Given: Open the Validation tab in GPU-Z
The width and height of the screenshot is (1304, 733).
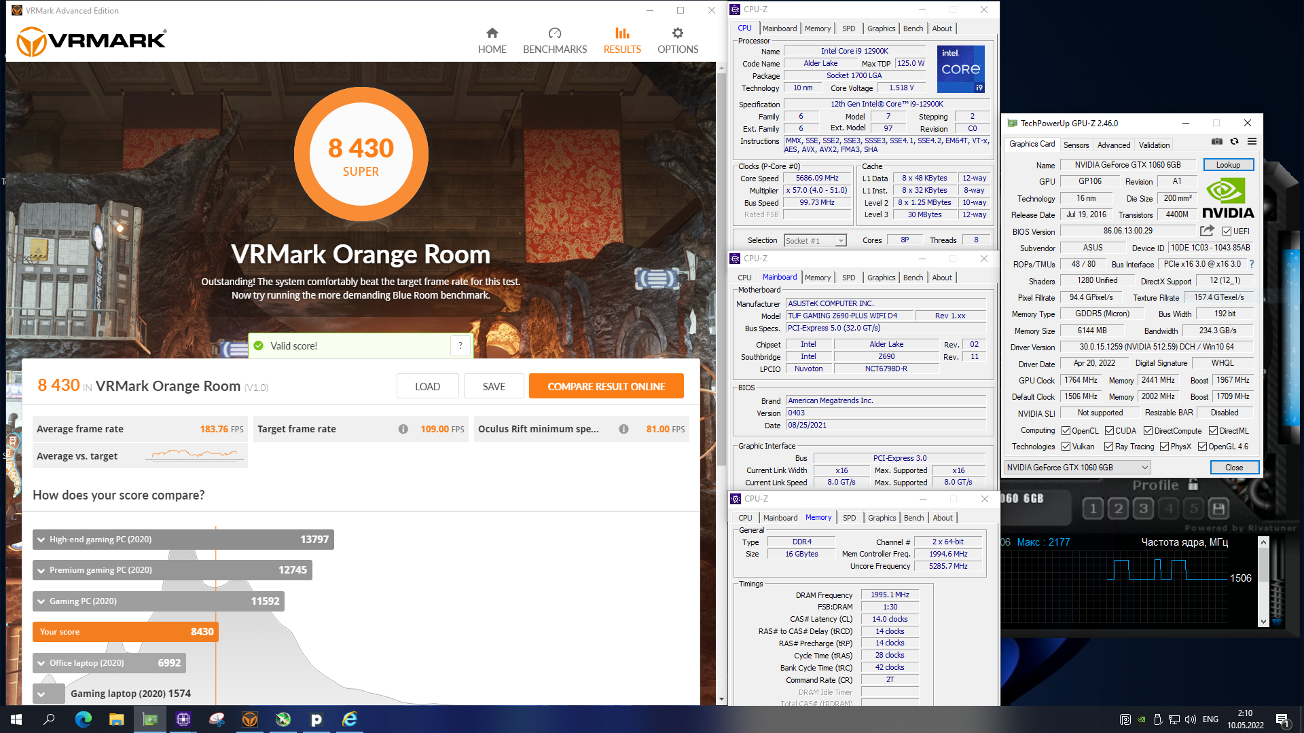Looking at the screenshot, I should pyautogui.click(x=1154, y=145).
